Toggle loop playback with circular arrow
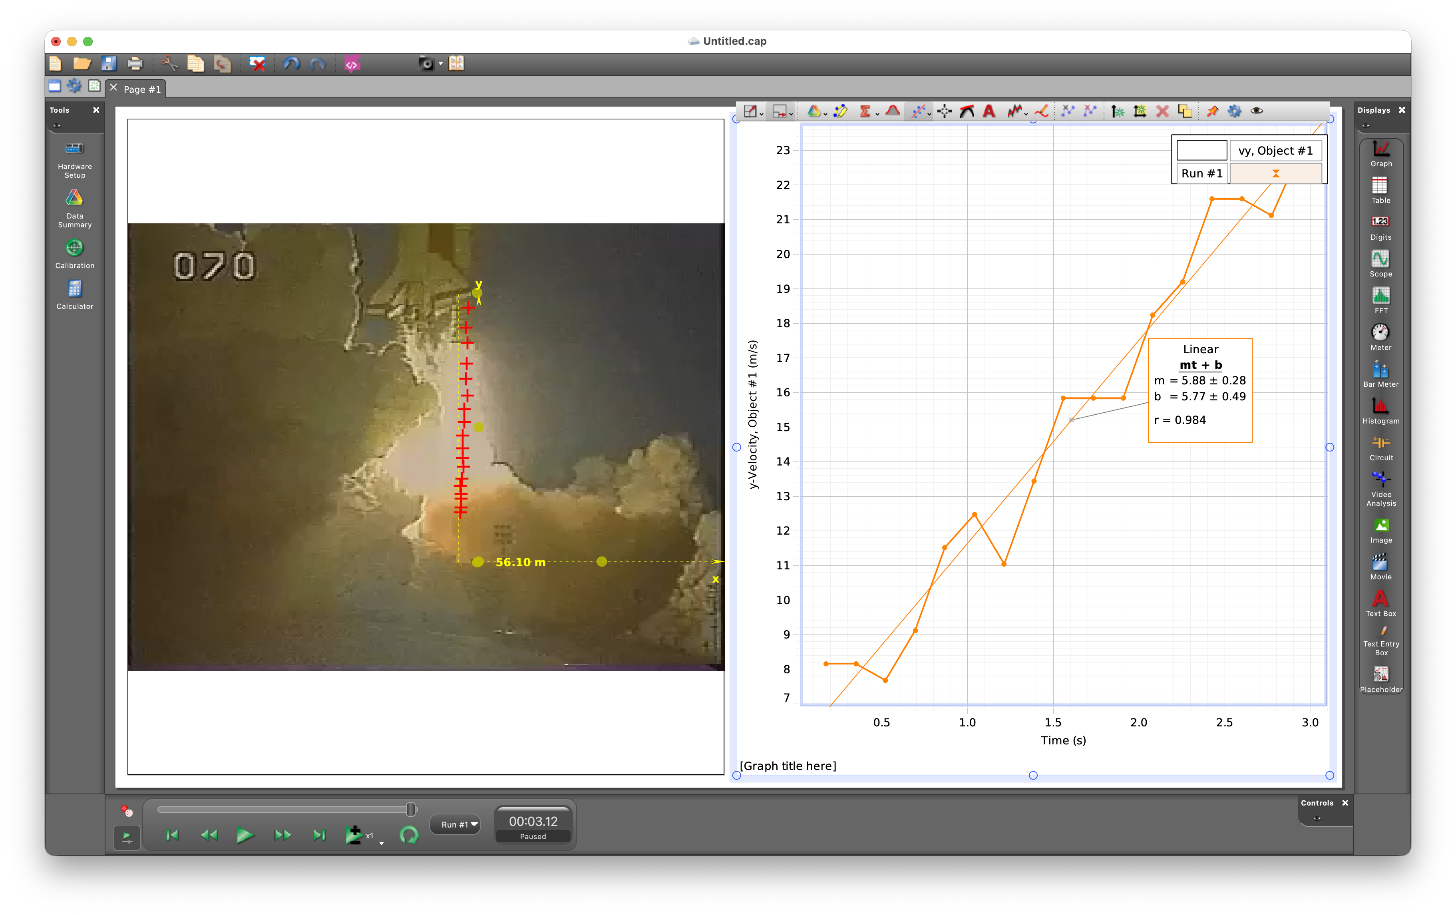Screen dimensions: 1456x915 pos(409,835)
